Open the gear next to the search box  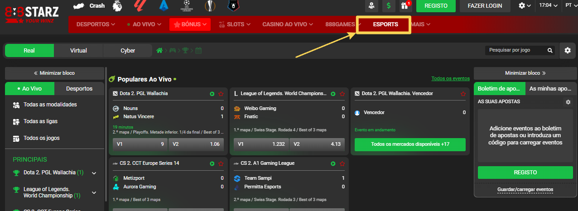tap(568, 50)
